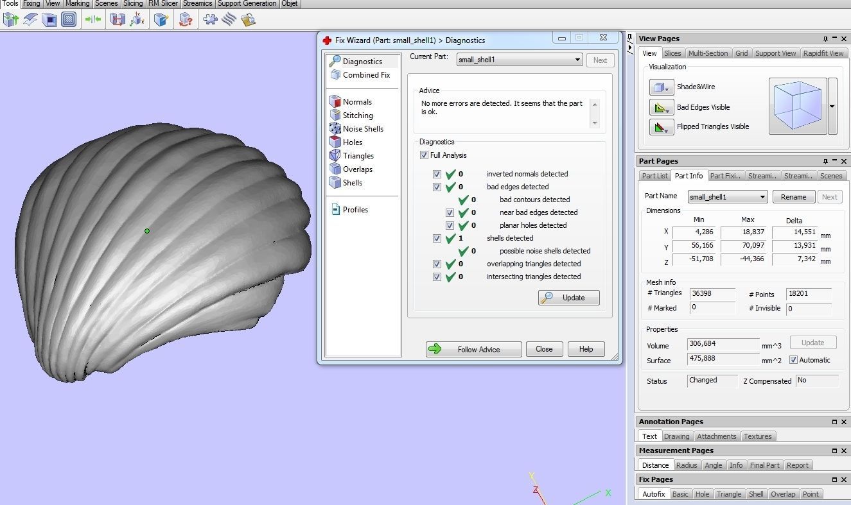Click the XYZ axes cube toolbar icon
Screen dimensions: 851x505
(137, 20)
